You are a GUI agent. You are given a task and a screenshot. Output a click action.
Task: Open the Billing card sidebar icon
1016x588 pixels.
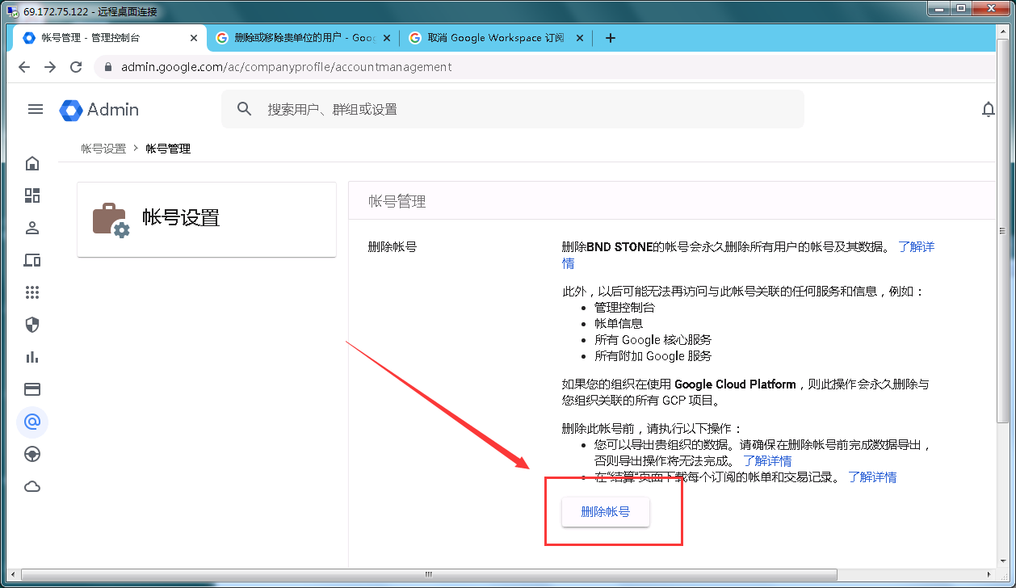(x=32, y=389)
